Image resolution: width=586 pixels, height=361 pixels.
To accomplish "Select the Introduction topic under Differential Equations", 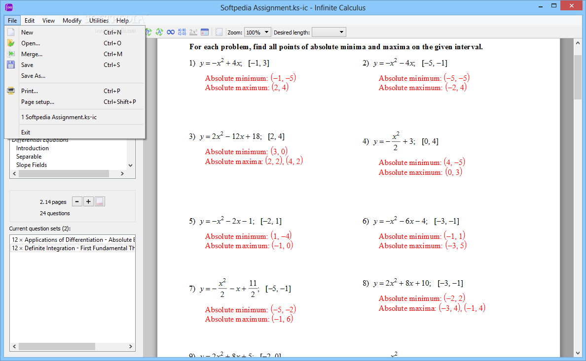I will (33, 148).
